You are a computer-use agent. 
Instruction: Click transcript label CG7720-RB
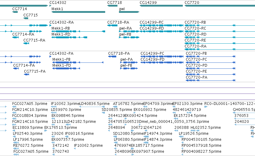pos(195,22)
